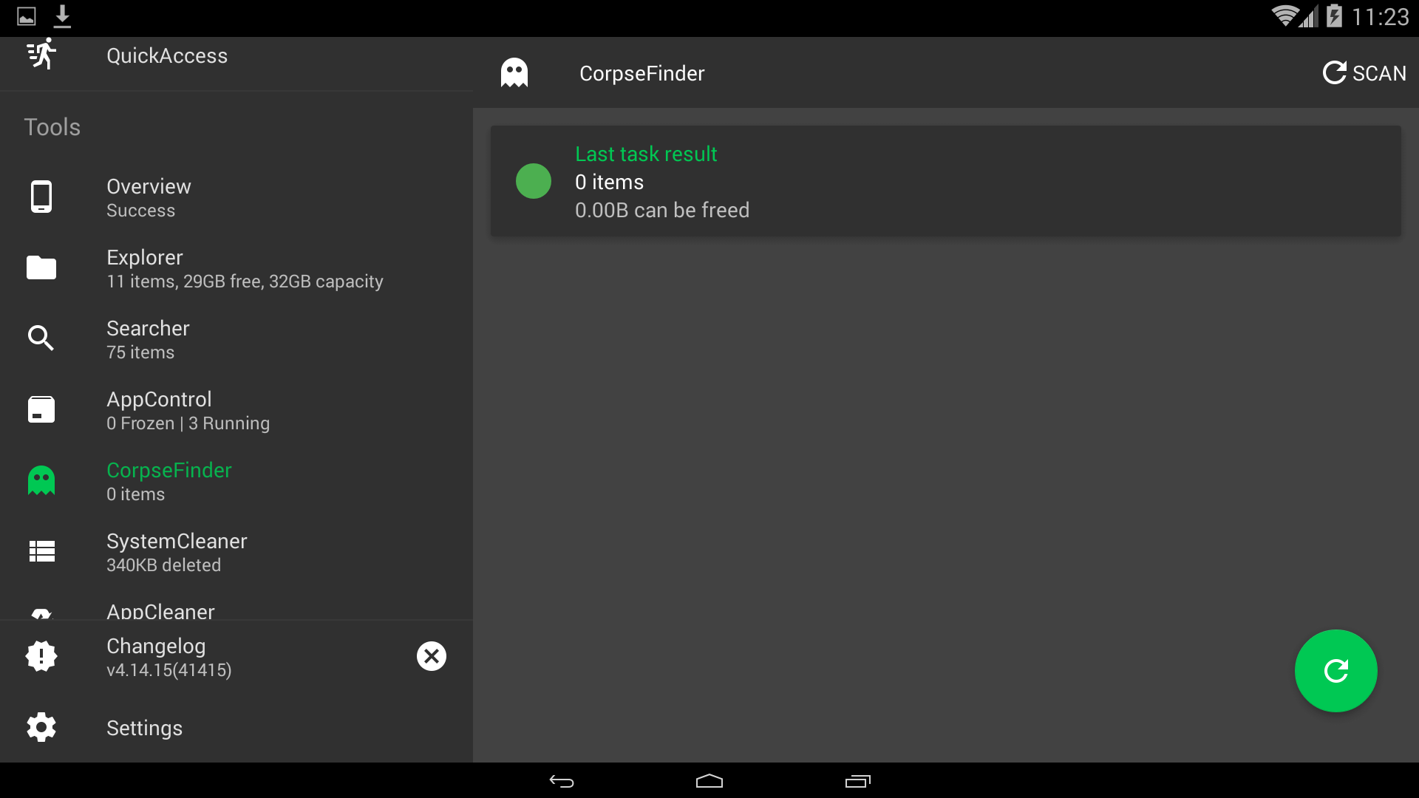
Task: Dismiss the Changelog entry with the X
Action: pyautogui.click(x=432, y=656)
